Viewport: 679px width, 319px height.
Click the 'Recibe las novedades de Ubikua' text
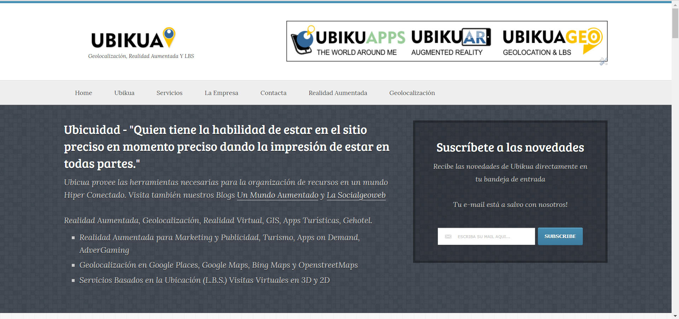point(510,173)
